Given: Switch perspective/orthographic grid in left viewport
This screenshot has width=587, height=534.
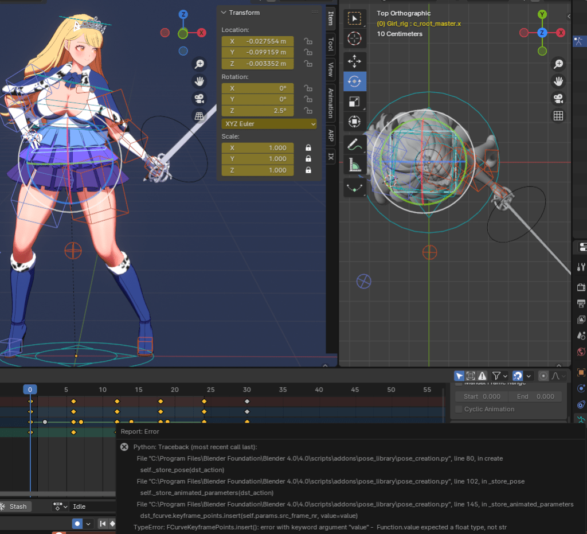Looking at the screenshot, I should 199,116.
